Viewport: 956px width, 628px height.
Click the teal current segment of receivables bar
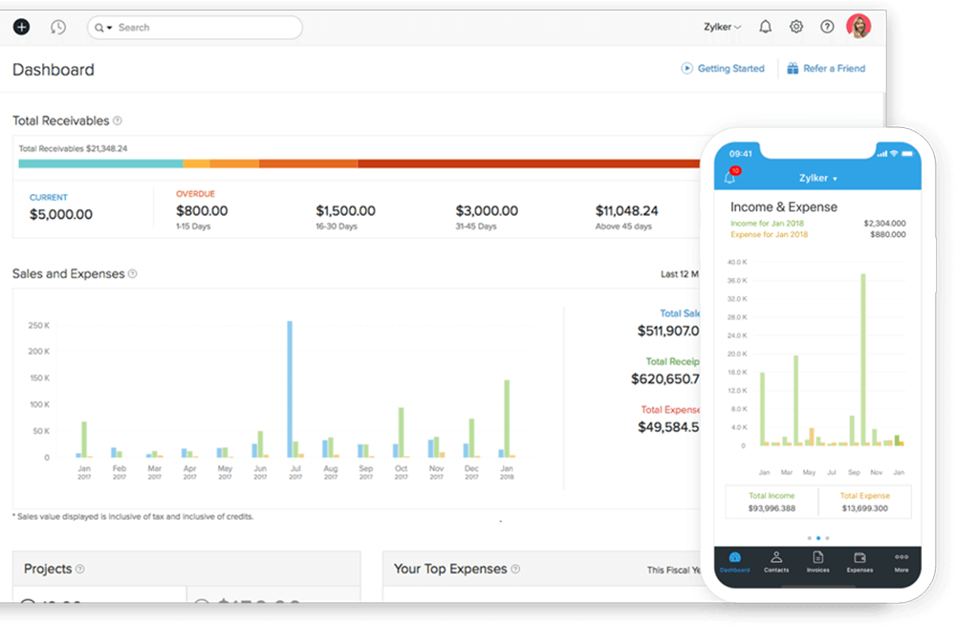100,163
